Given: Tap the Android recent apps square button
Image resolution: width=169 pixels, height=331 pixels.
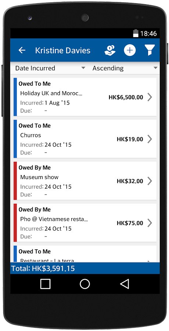Looking at the screenshot, I should pos(45,284).
